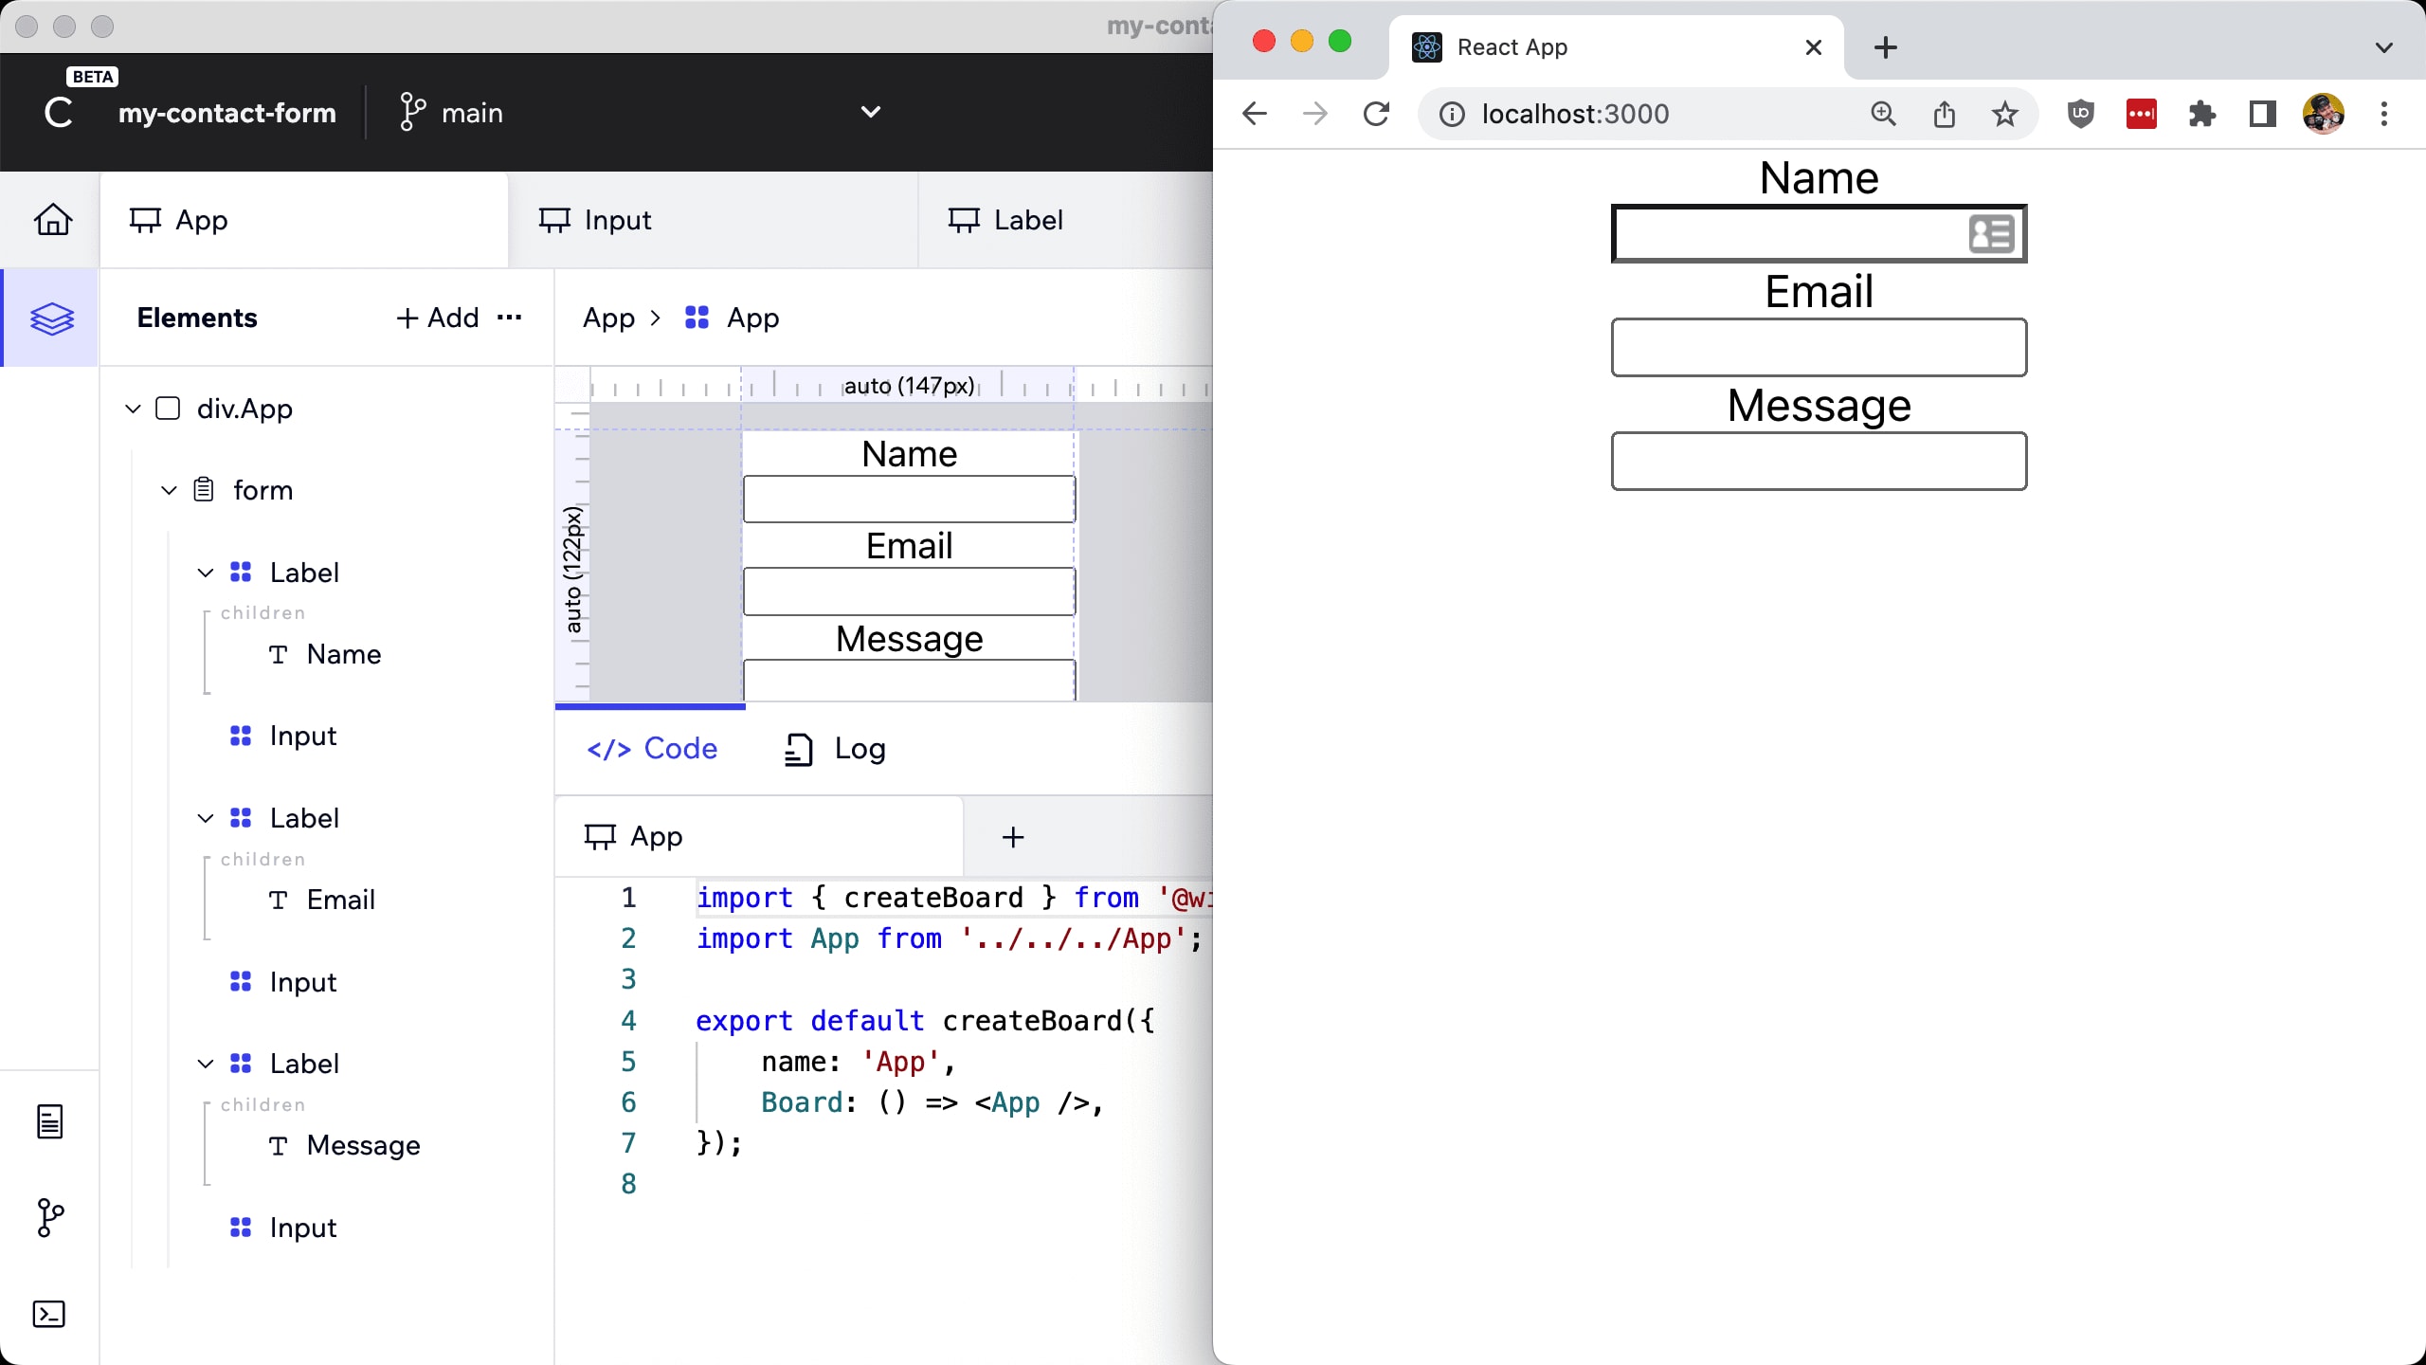The height and width of the screenshot is (1365, 2426).
Task: Open the main branch dropdown chevron
Action: (x=870, y=112)
